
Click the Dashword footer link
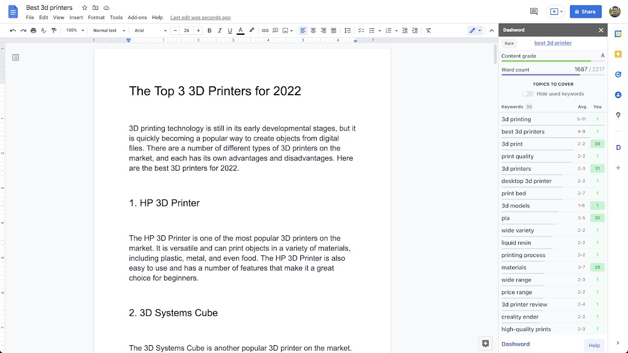click(516, 344)
